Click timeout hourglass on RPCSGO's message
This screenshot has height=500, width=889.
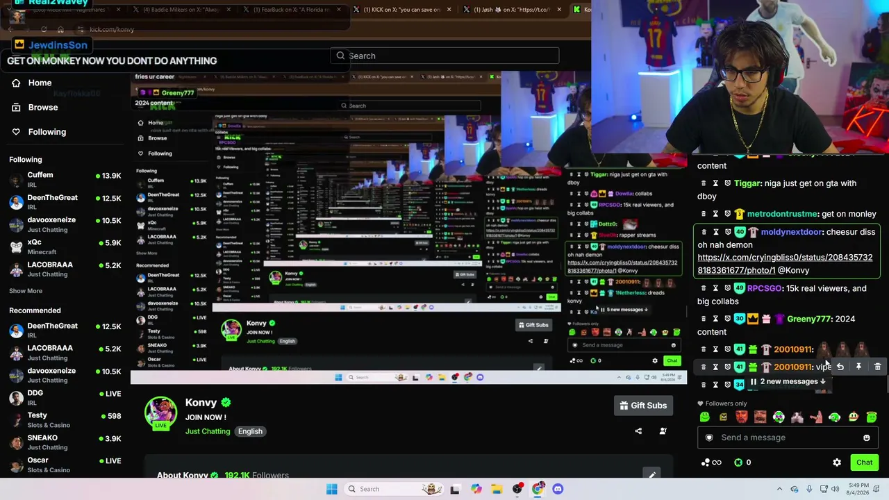[715, 288]
